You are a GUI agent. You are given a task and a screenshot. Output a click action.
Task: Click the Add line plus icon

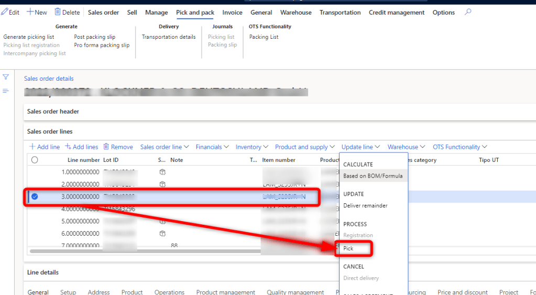[x=32, y=147]
